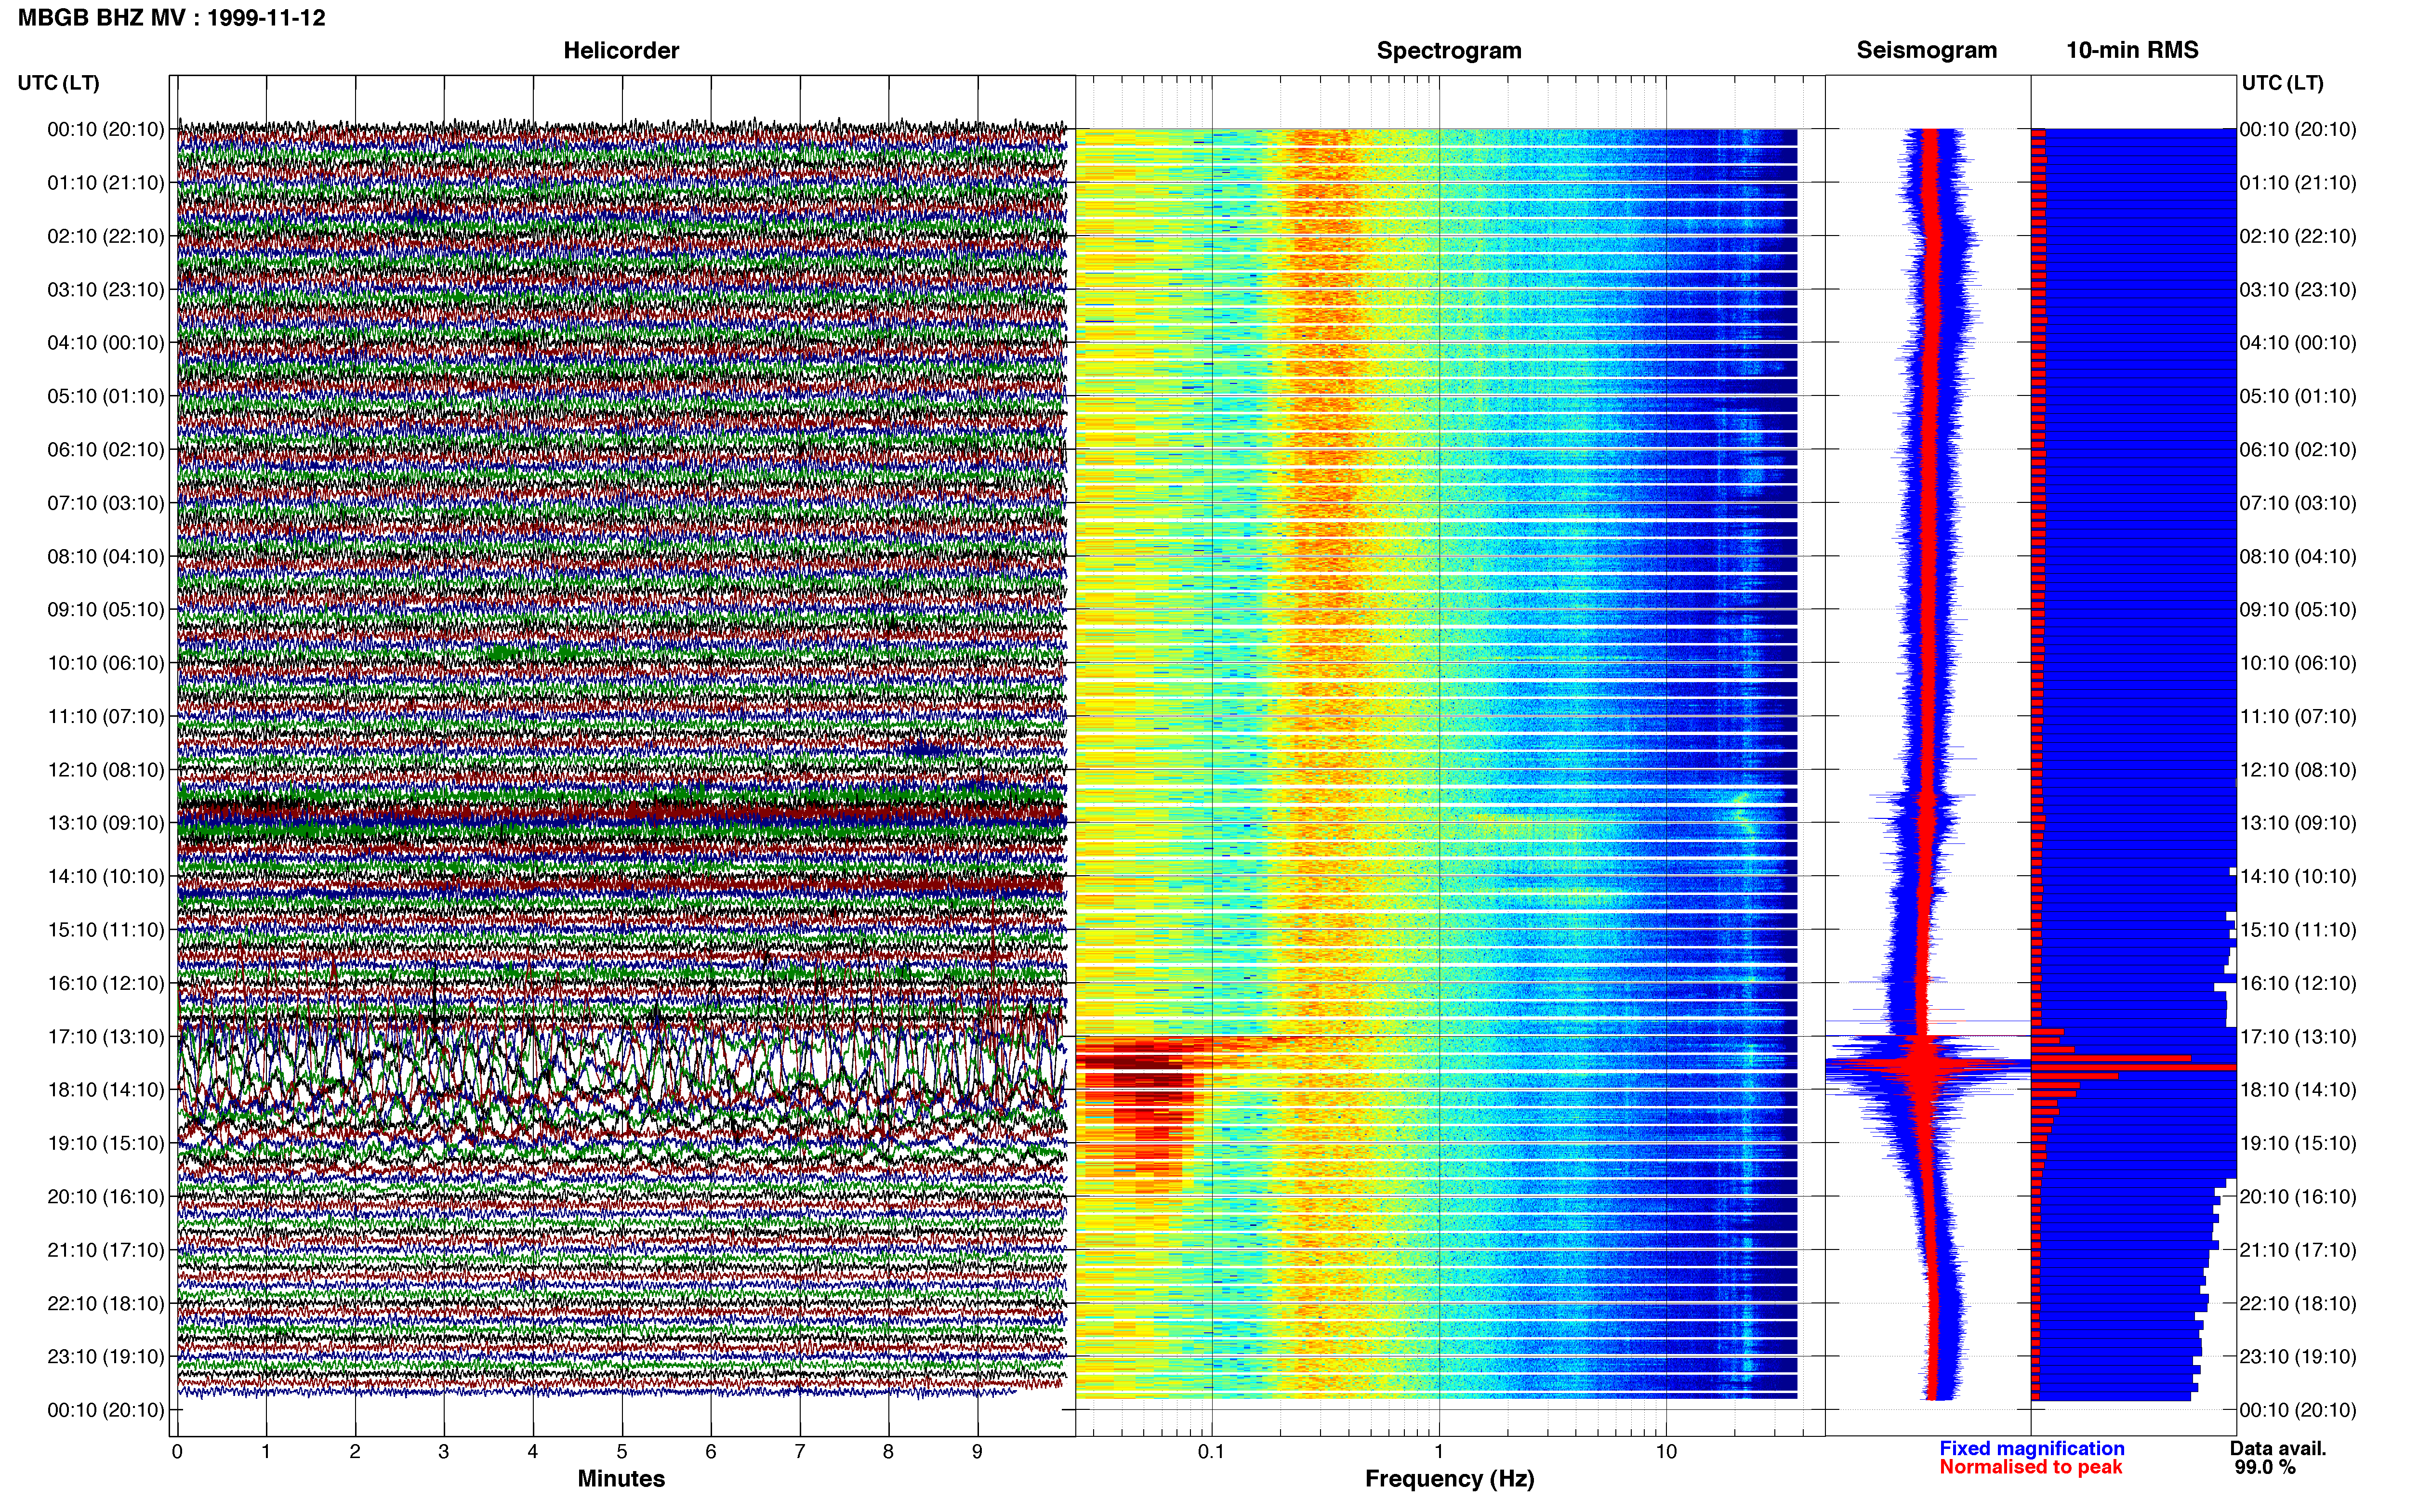Click the widest amplitude spike in the Seismogram panel
Viewport: 2418px width, 1512px height.
1927,1067
